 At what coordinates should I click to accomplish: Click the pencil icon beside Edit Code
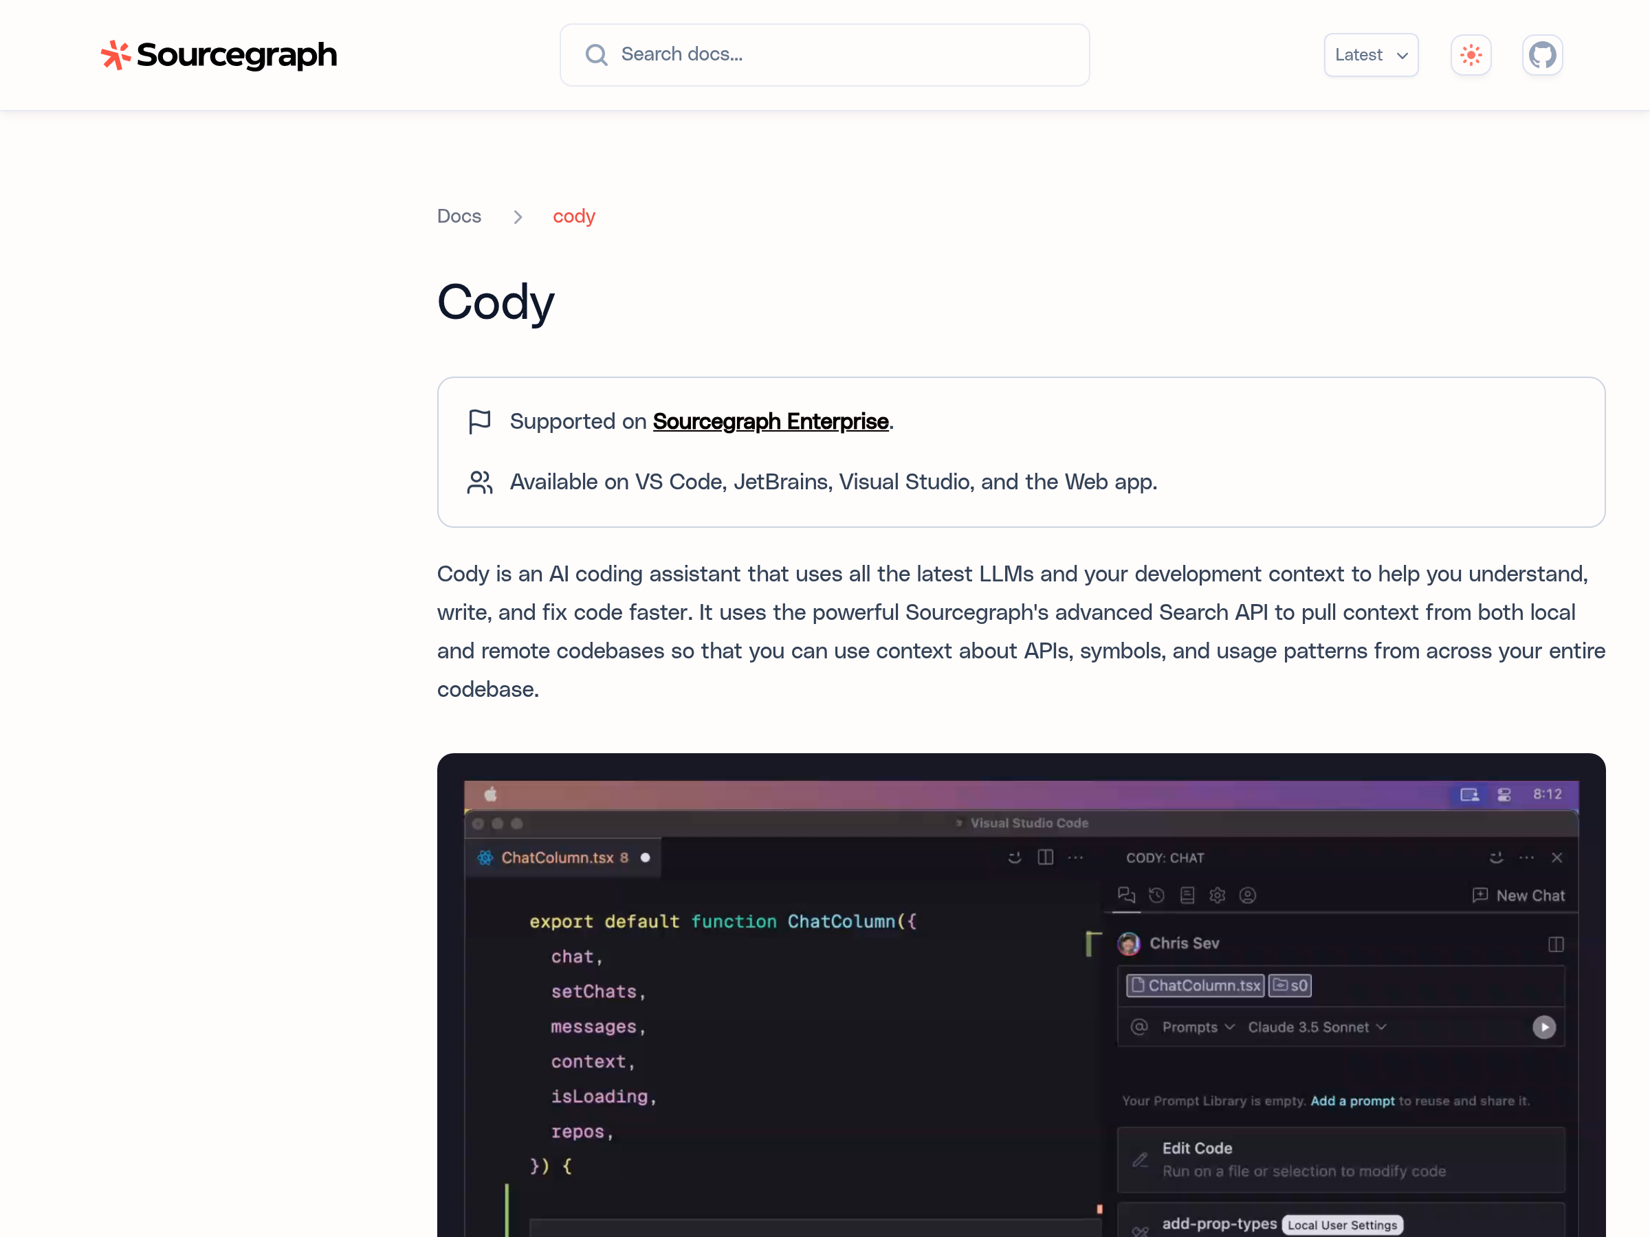tap(1140, 1159)
